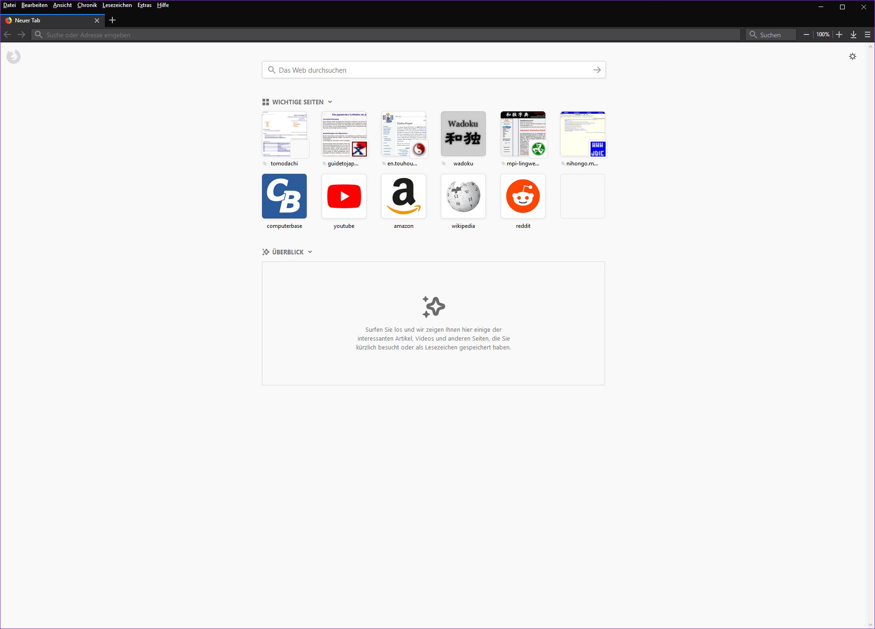Open the mpi-lingwe... site tile
Image resolution: width=875 pixels, height=629 pixels.
point(523,134)
